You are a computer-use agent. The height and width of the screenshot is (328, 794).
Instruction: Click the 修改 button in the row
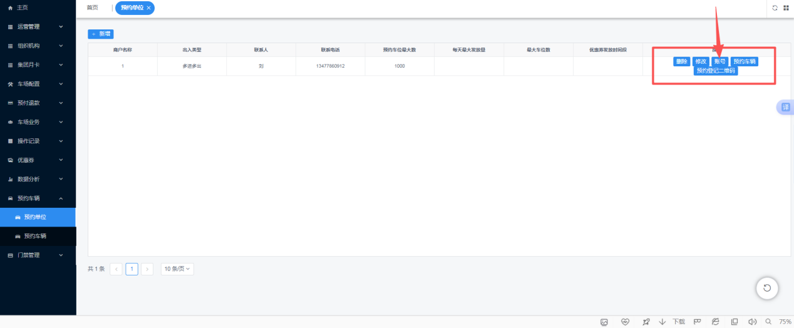(701, 61)
